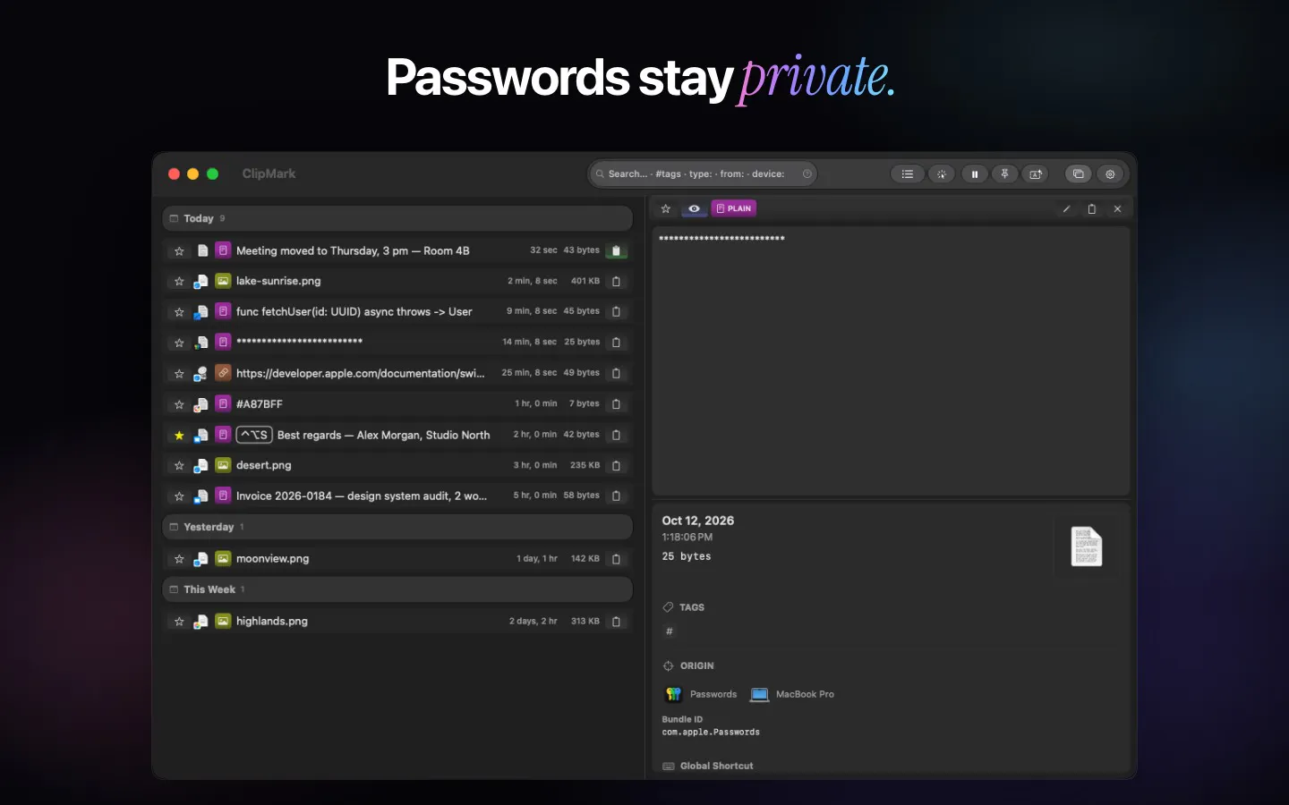The height and width of the screenshot is (805, 1289).
Task: Copy the highlands.png clip to clipboard
Action: click(x=616, y=622)
